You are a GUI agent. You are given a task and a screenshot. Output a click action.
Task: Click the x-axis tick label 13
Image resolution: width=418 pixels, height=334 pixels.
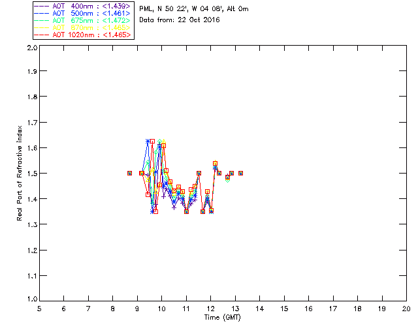pos(235,309)
